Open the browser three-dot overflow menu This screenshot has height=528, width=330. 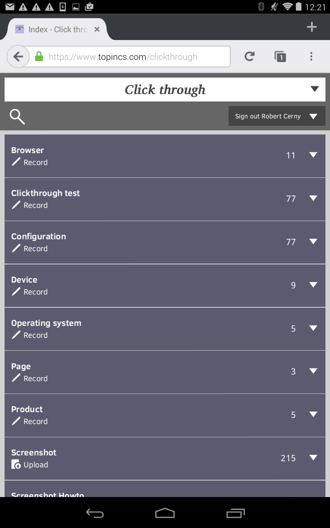click(311, 57)
